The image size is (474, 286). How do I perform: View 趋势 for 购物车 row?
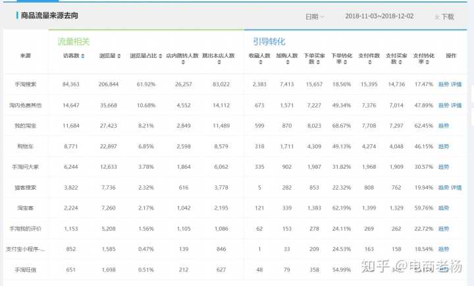tap(443, 146)
